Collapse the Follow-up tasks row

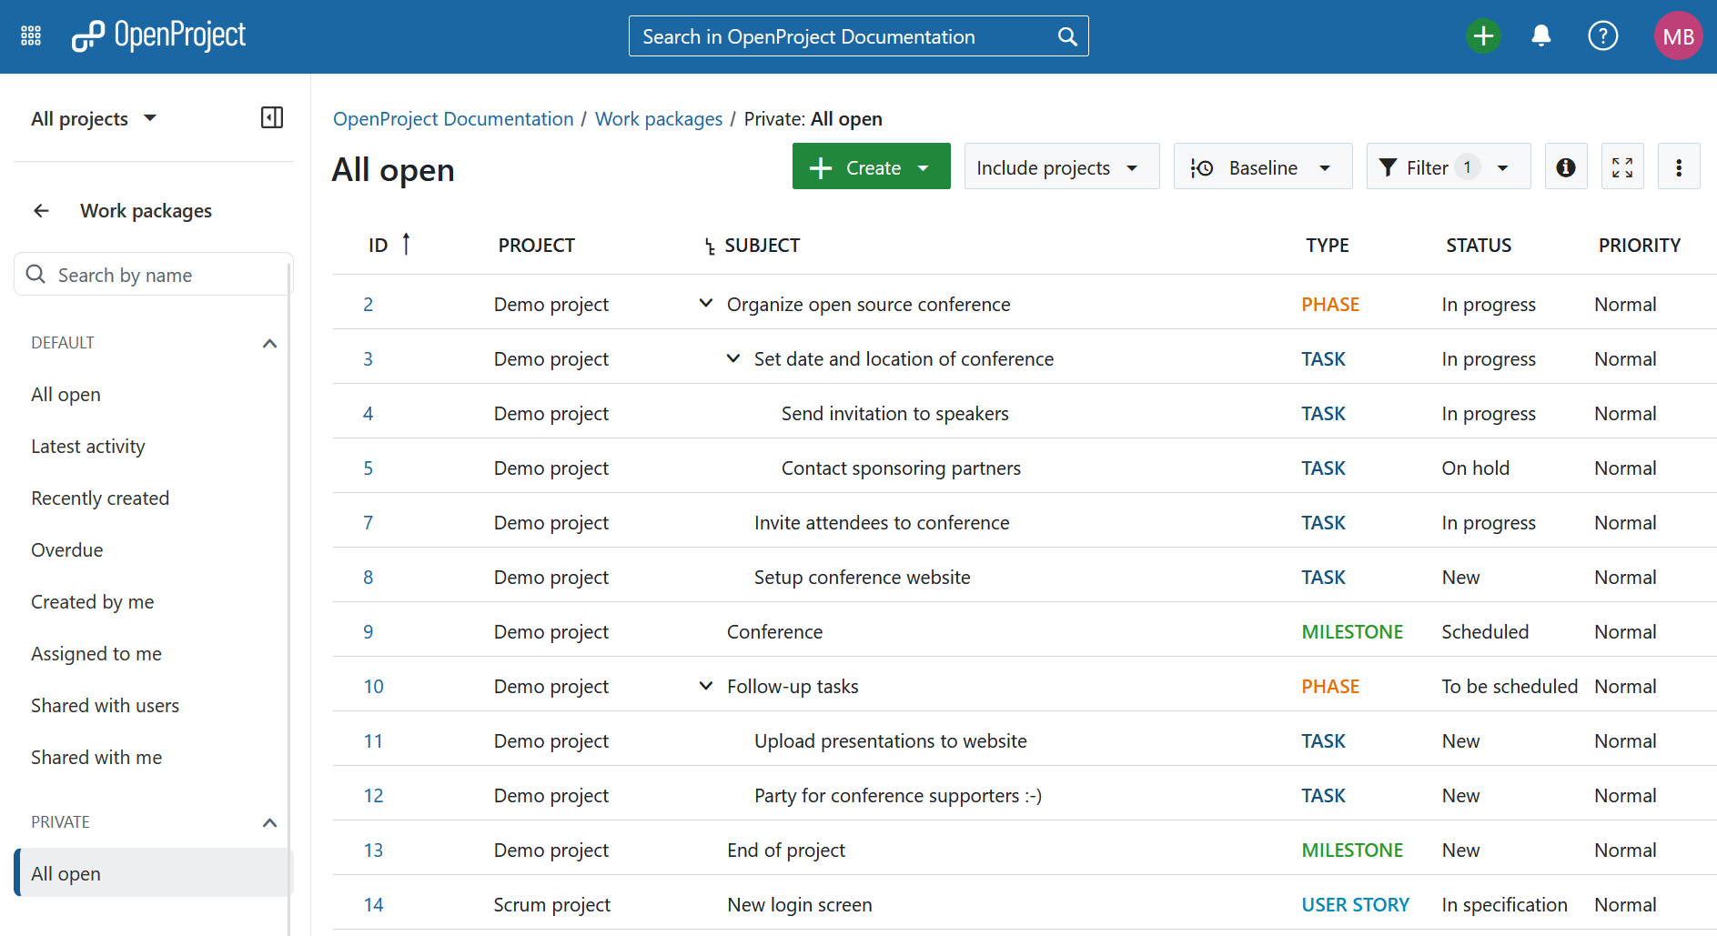coord(705,685)
